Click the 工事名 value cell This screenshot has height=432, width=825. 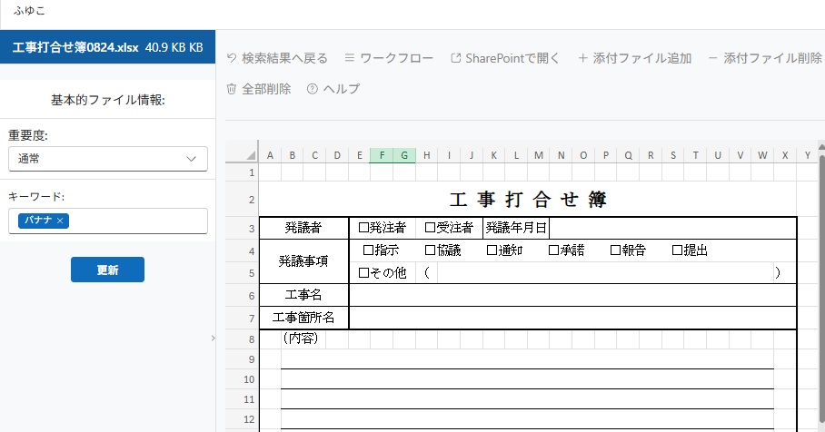(x=572, y=295)
